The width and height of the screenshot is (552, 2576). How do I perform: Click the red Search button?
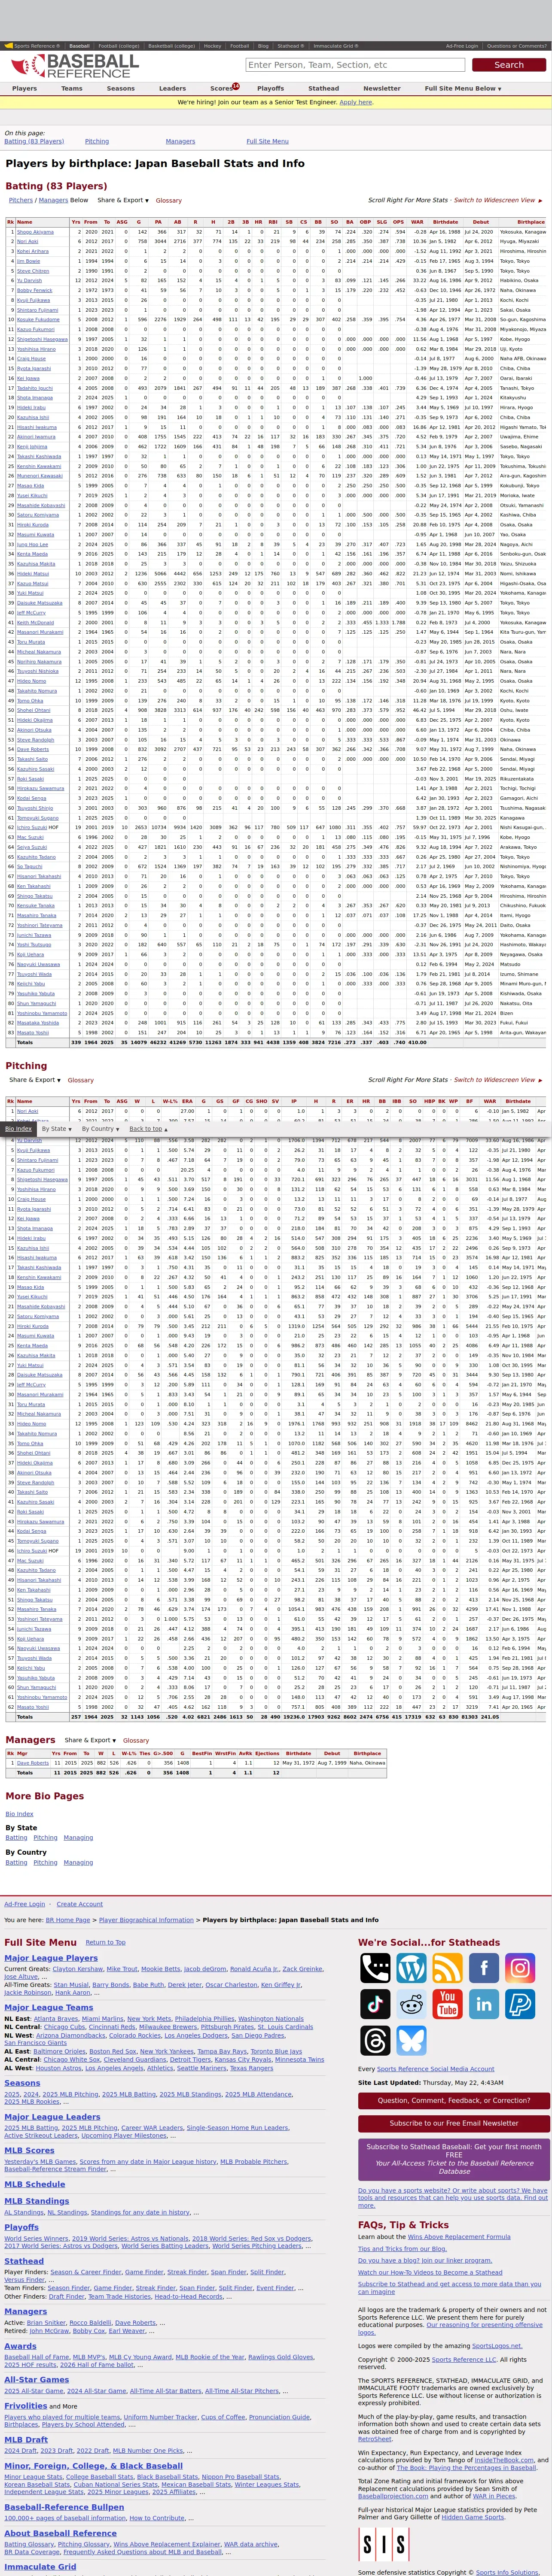pos(508,65)
